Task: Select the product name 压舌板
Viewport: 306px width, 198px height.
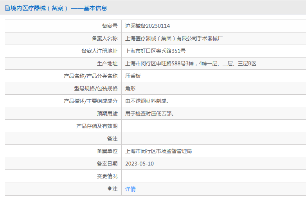Action: 133,76
